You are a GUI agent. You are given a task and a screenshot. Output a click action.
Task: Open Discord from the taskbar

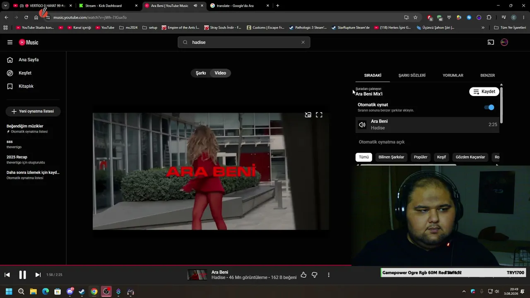(x=70, y=292)
